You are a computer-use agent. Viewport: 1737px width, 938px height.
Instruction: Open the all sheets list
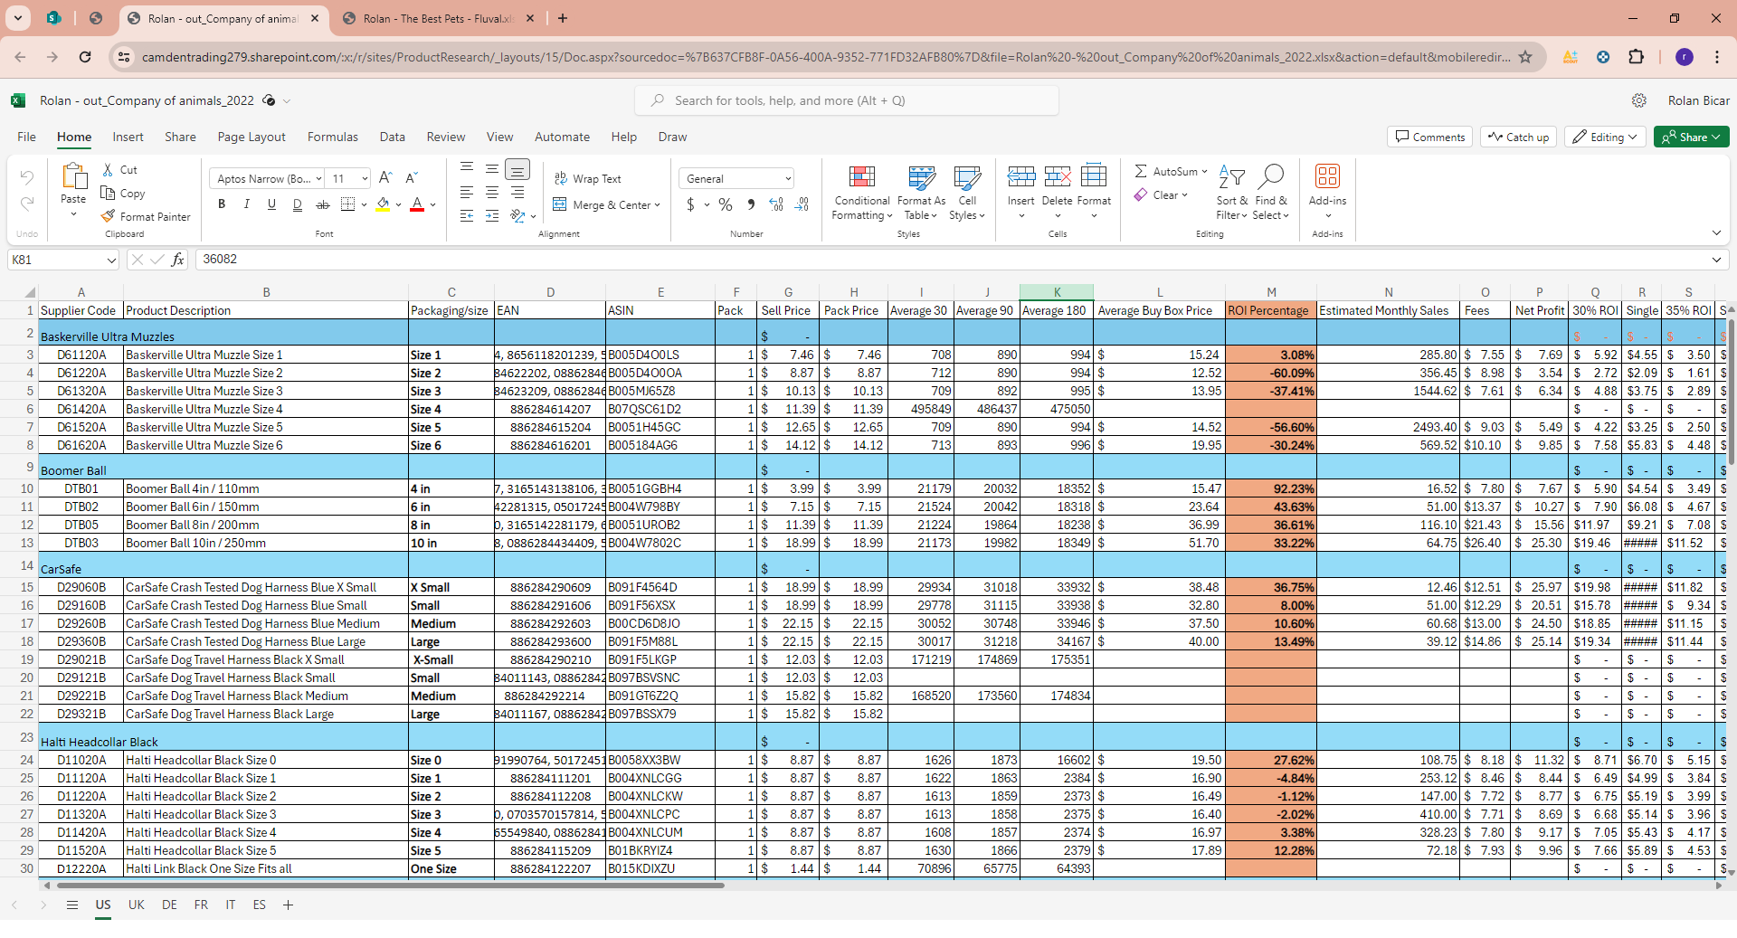click(72, 905)
